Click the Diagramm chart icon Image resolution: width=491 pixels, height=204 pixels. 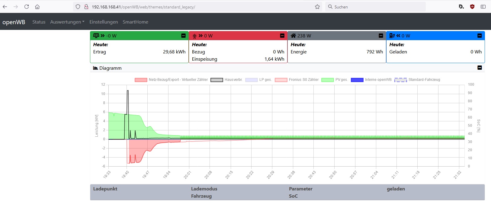click(95, 68)
